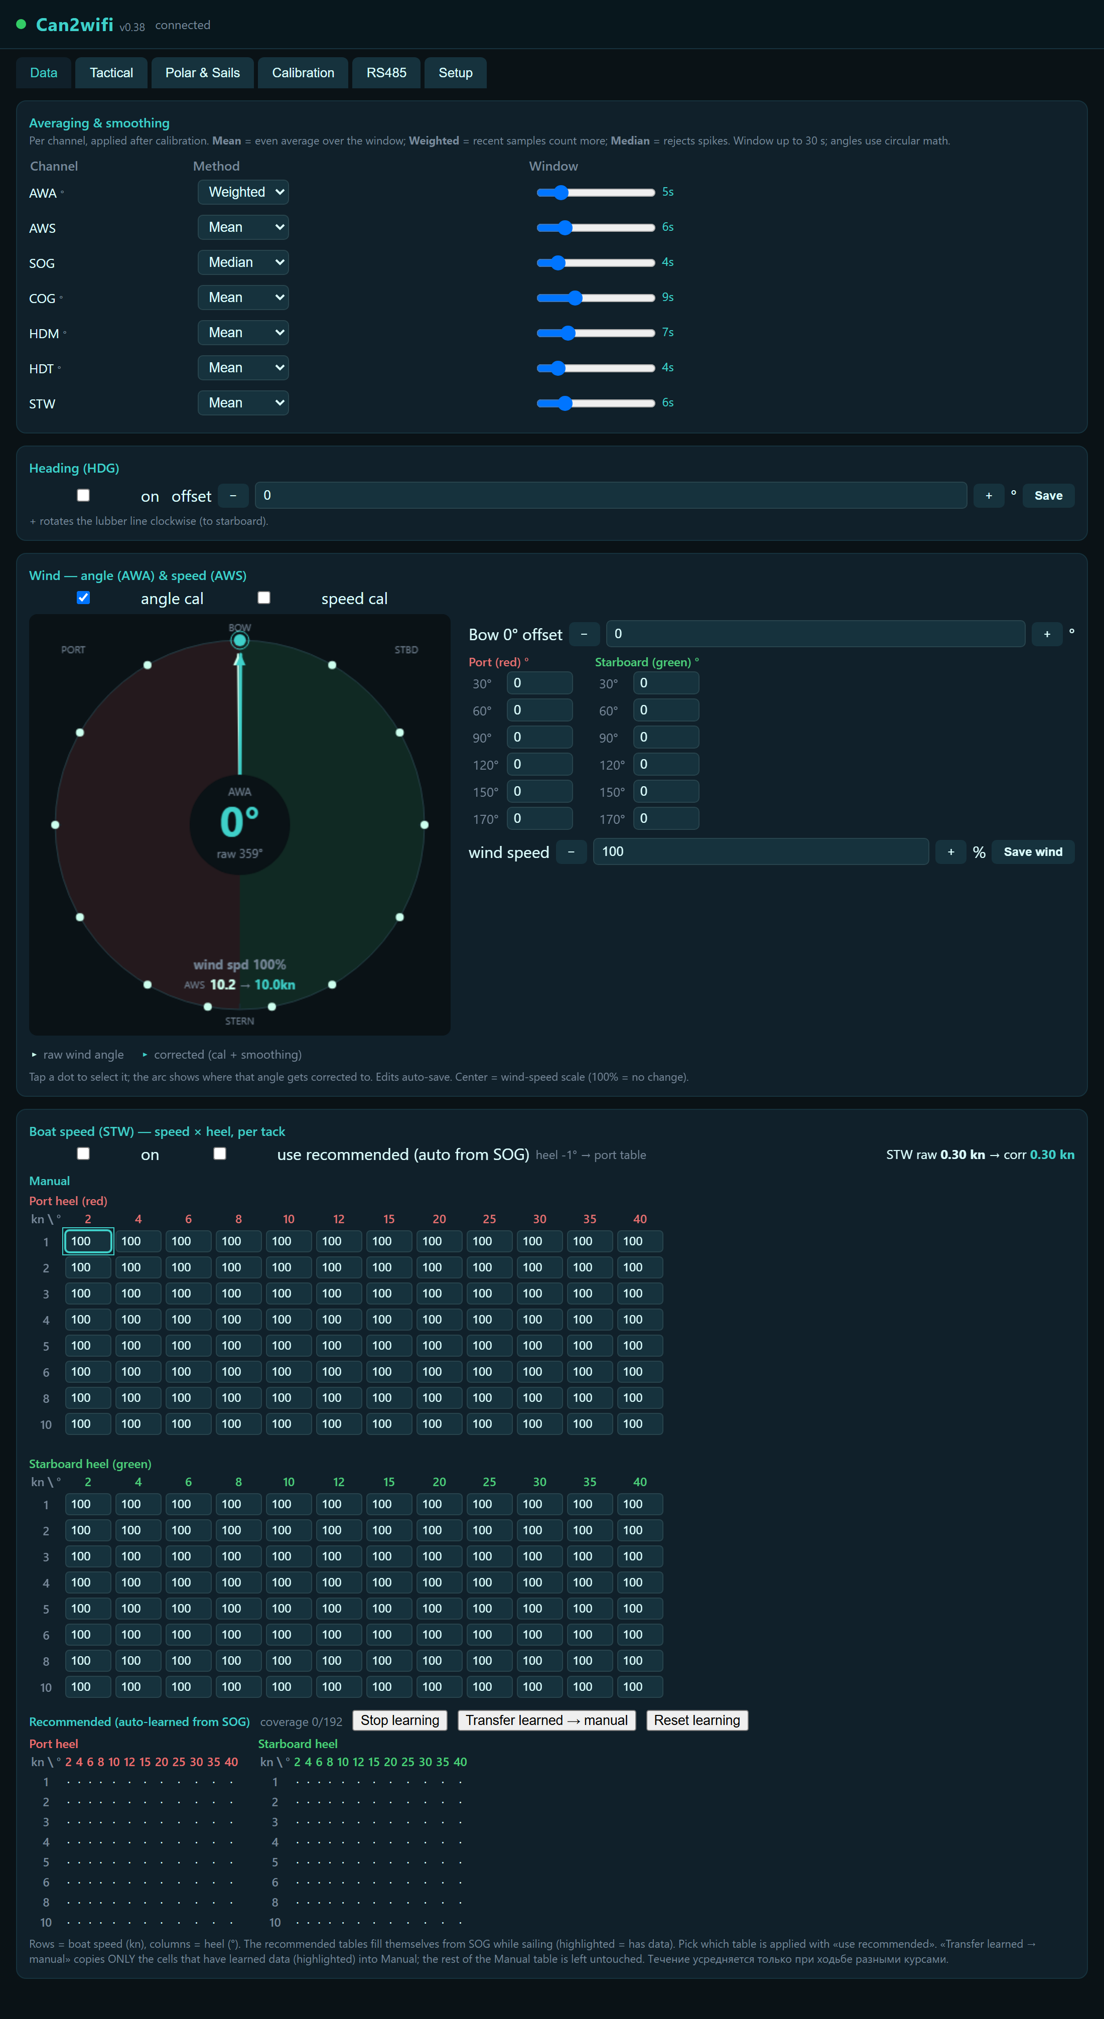This screenshot has width=1104, height=2019.
Task: Open the HDM averaging method dropdown
Action: [243, 332]
